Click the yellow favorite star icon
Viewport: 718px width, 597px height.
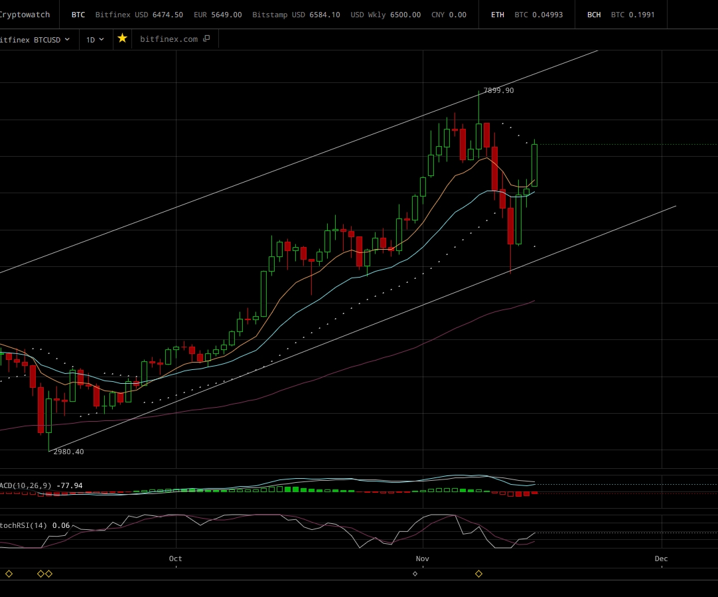point(122,39)
